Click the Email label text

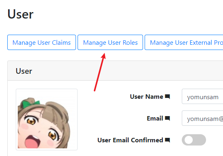tap(155, 119)
